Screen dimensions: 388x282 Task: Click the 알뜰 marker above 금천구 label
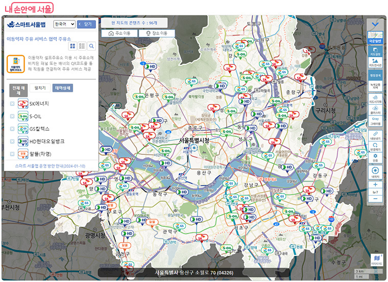click(125, 245)
